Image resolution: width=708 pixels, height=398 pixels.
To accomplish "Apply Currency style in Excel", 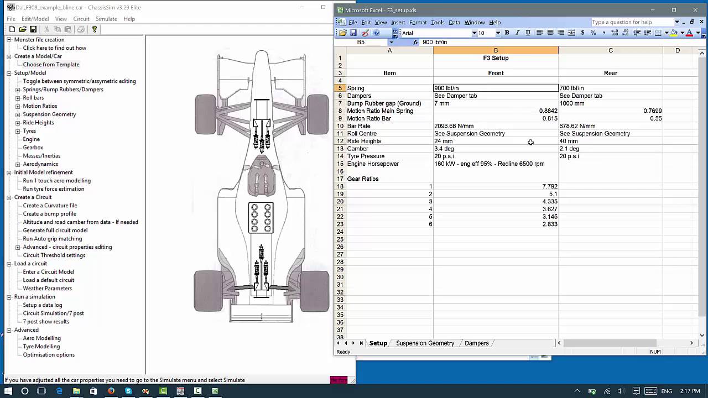I will coord(582,33).
